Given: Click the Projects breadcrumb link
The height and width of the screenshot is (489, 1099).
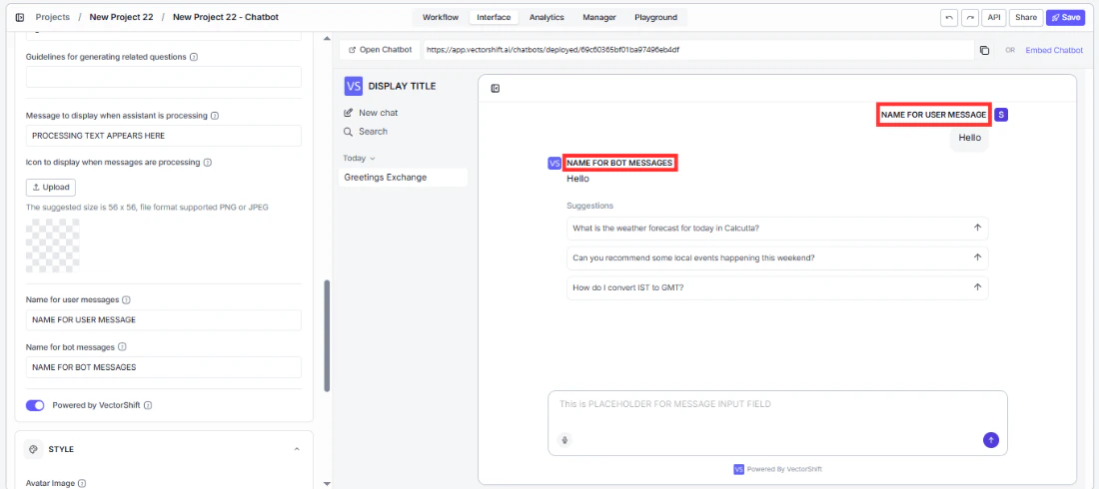Looking at the screenshot, I should point(53,17).
